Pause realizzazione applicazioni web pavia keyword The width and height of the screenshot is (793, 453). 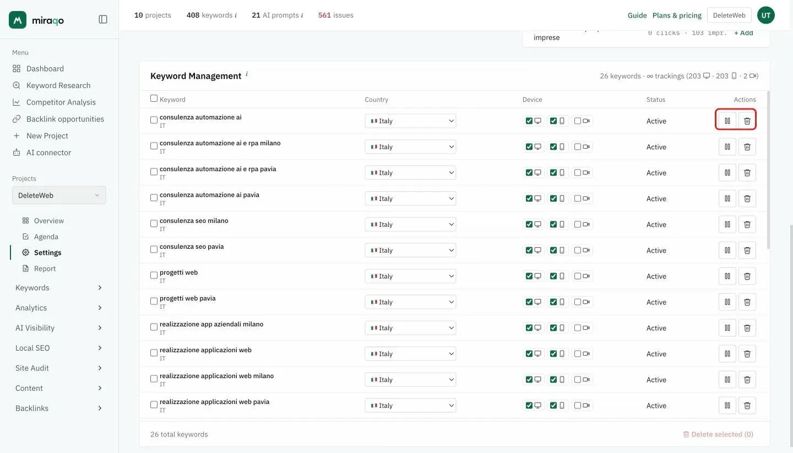pyautogui.click(x=727, y=406)
